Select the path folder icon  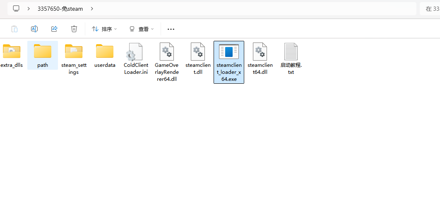(43, 51)
